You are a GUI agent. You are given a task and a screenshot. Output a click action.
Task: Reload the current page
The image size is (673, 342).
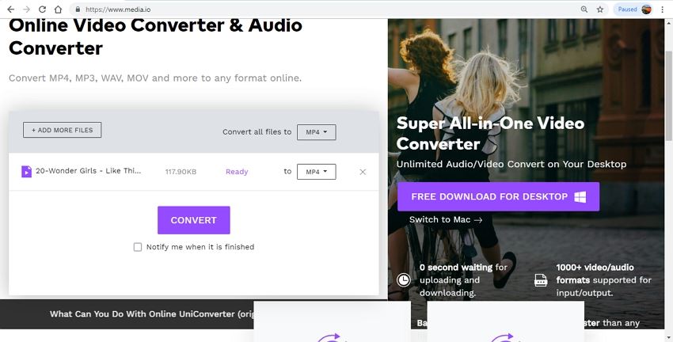pyautogui.click(x=41, y=9)
